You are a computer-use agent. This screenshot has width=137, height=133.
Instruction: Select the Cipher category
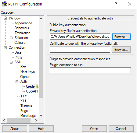point(25,77)
